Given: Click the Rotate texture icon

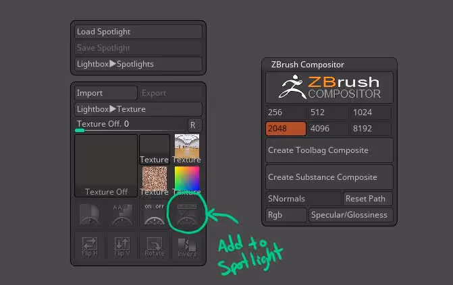Looking at the screenshot, I should click(155, 247).
